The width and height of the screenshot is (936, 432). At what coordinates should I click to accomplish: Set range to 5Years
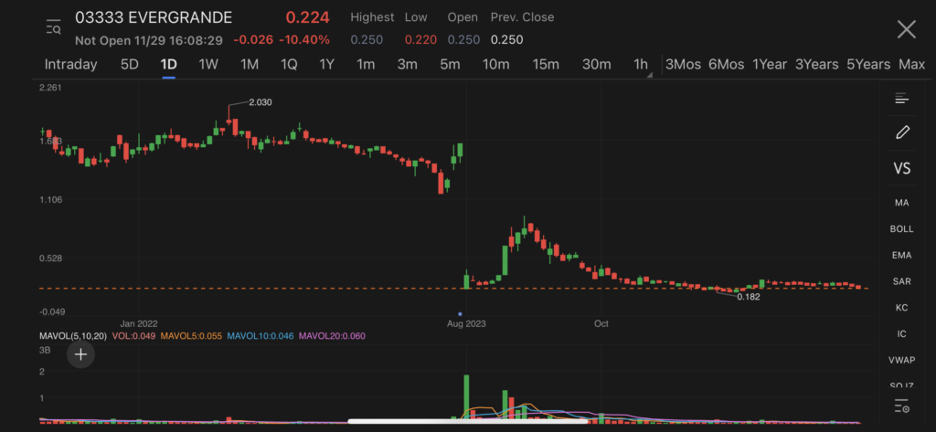click(x=868, y=65)
